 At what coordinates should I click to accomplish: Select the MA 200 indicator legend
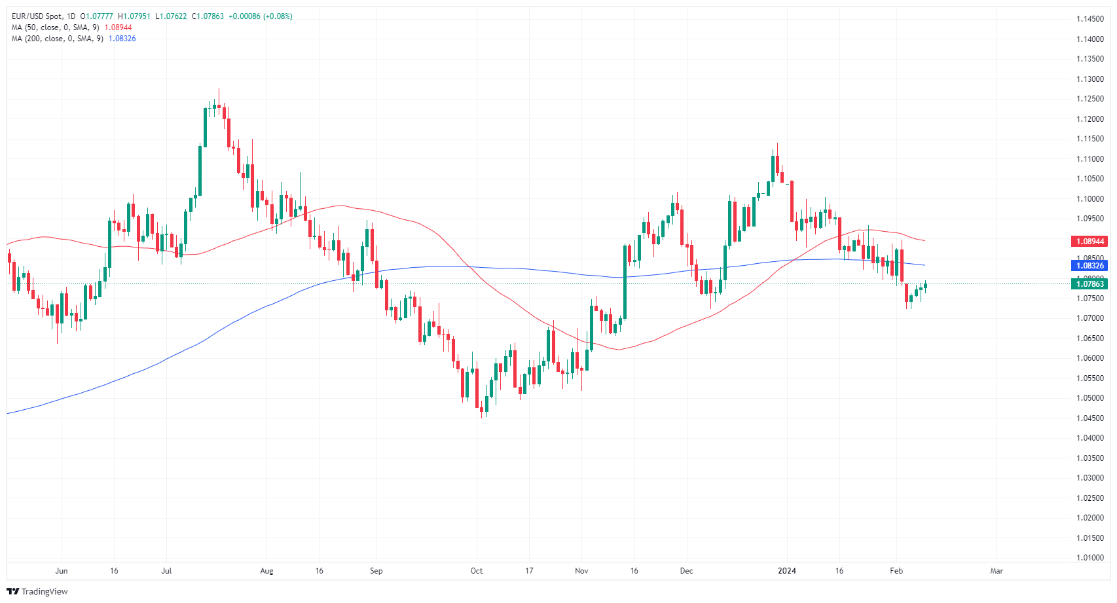[58, 39]
